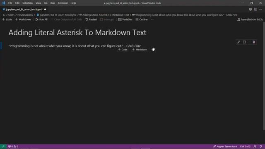Open the notebook settings gear icon
265x149 pixels.
250,10
